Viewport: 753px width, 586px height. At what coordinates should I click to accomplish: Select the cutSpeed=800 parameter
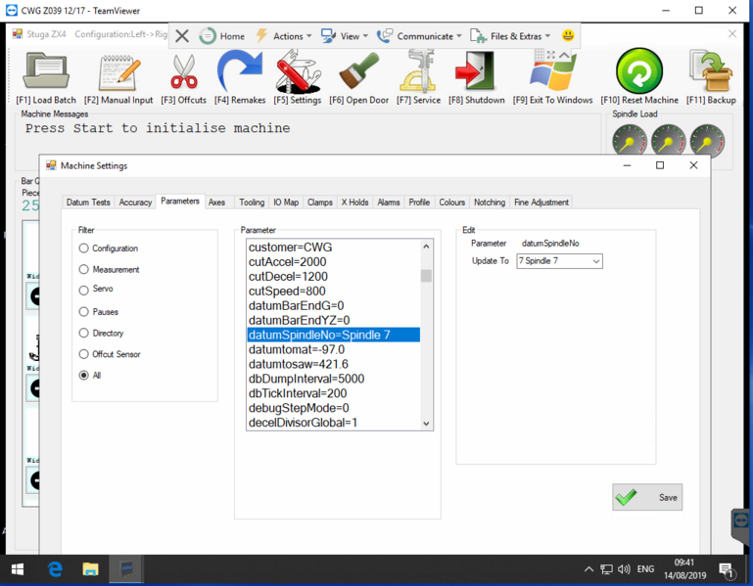pos(334,291)
